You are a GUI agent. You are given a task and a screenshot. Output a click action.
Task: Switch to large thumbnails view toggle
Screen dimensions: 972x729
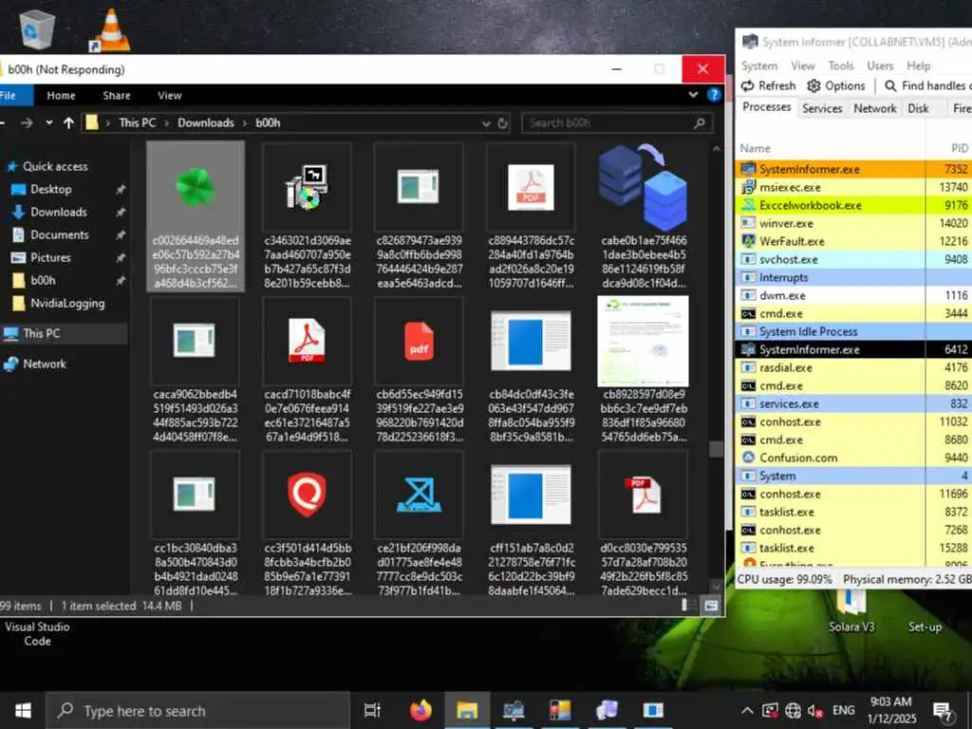click(711, 605)
